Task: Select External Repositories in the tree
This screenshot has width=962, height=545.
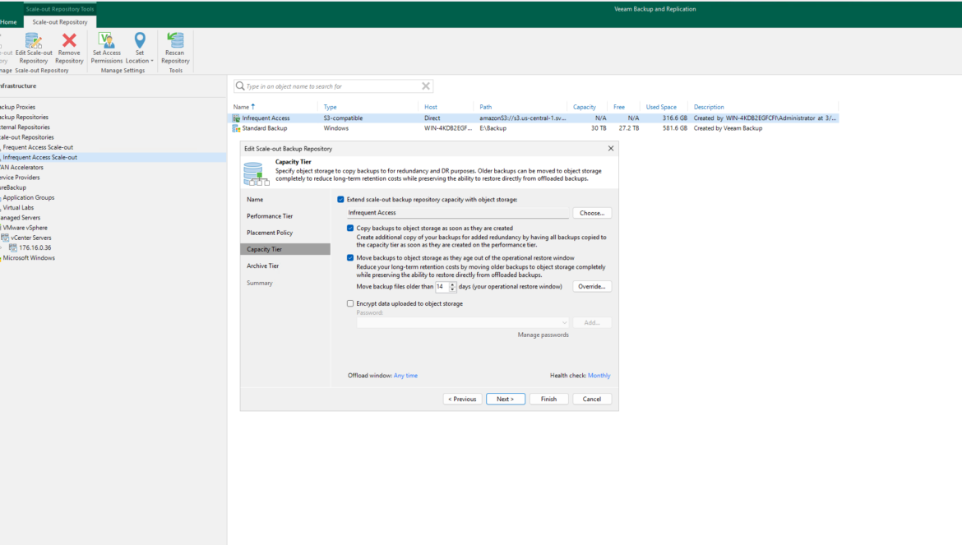Action: [x=25, y=127]
